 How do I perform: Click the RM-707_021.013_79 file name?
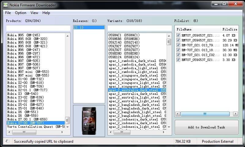[200, 45]
